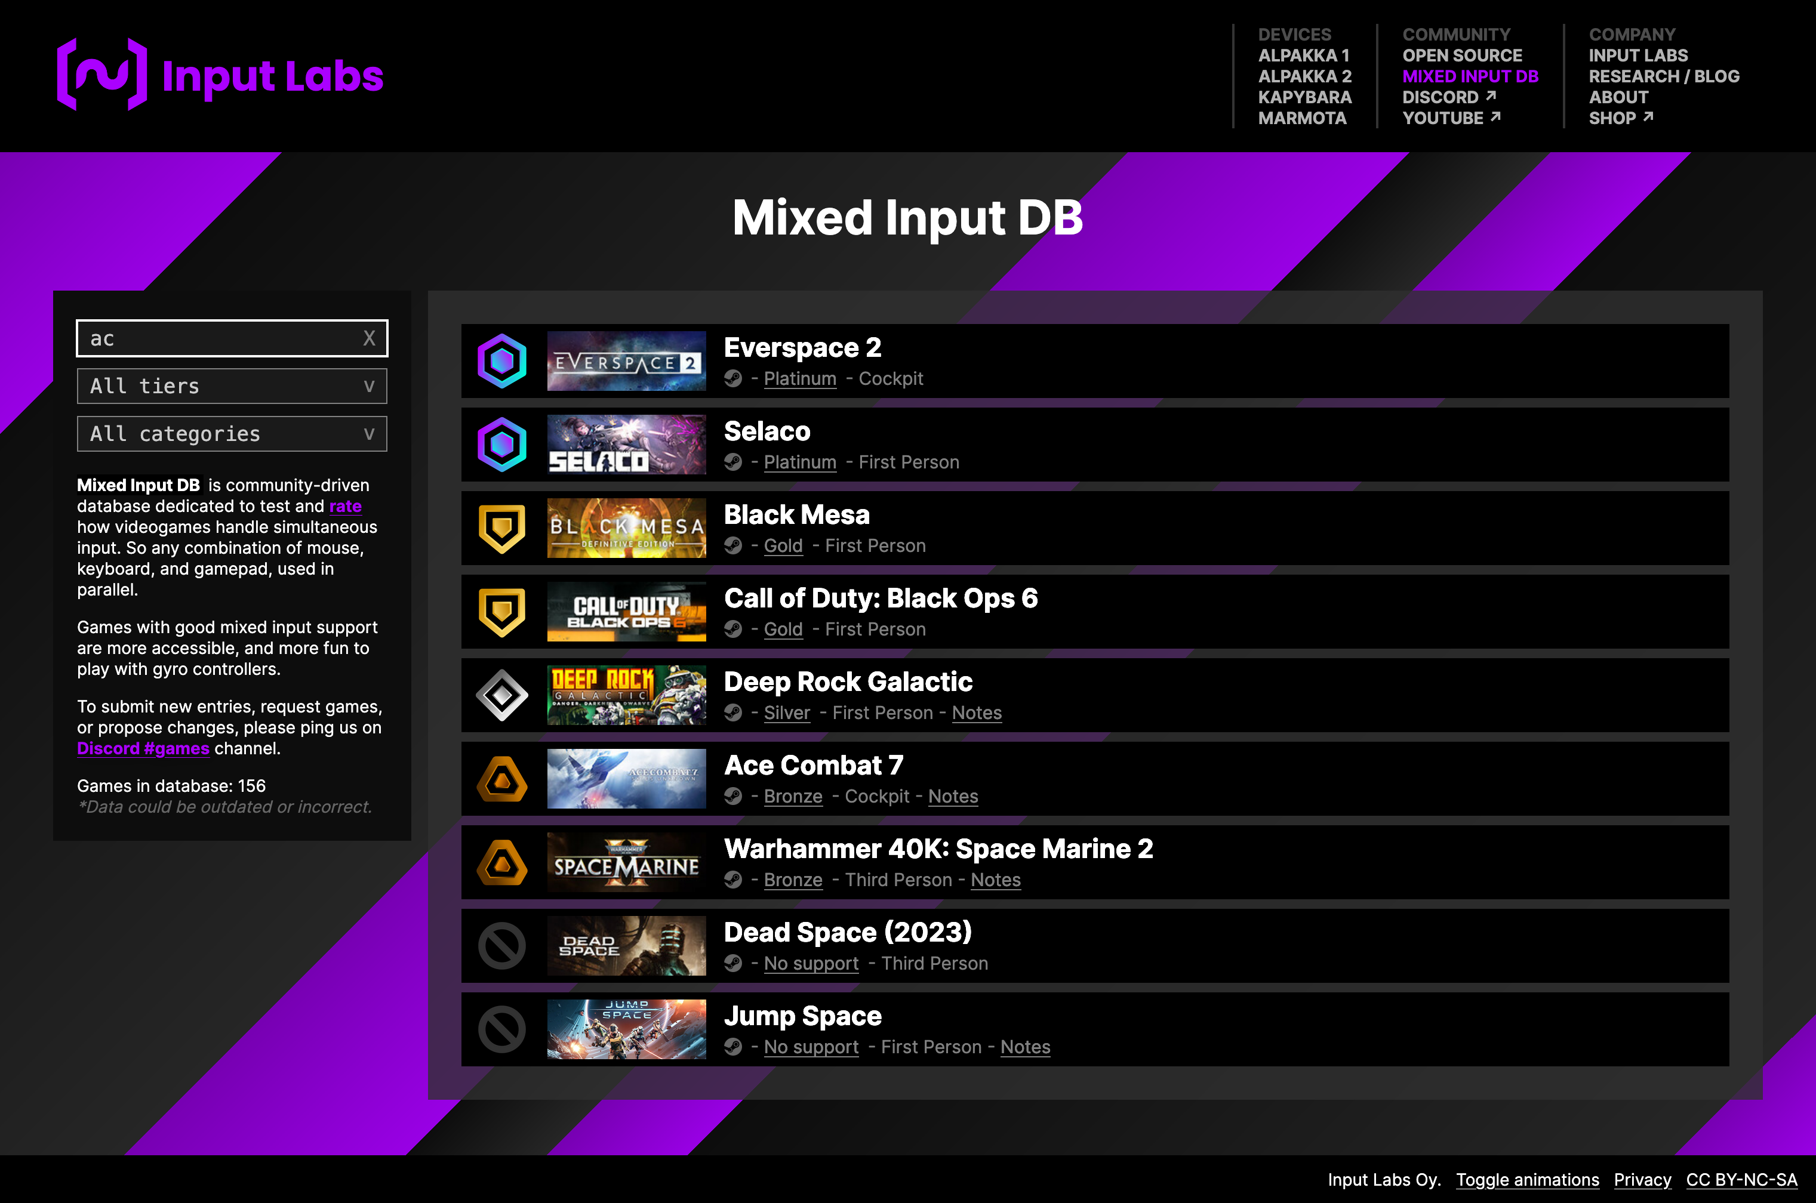Open Notes for Warhammer 40K: Space Marine 2

click(x=996, y=881)
